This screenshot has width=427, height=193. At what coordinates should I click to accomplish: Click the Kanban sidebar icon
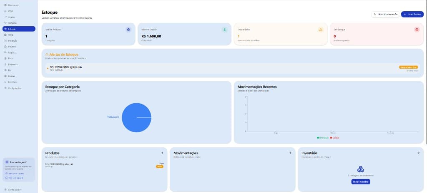click(5, 76)
